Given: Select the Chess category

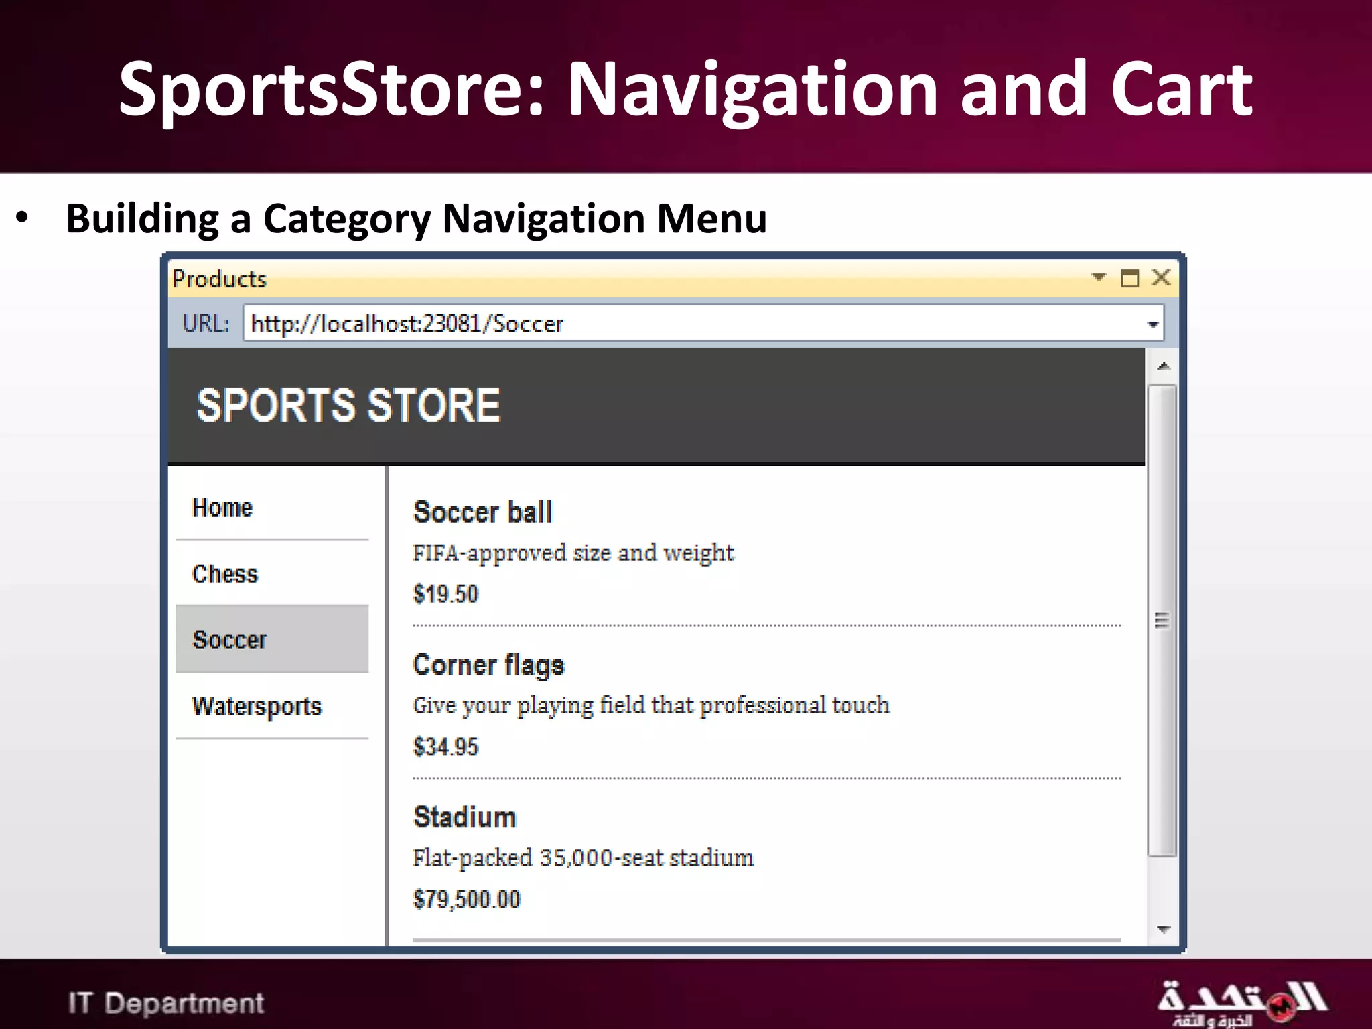Looking at the screenshot, I should [272, 573].
